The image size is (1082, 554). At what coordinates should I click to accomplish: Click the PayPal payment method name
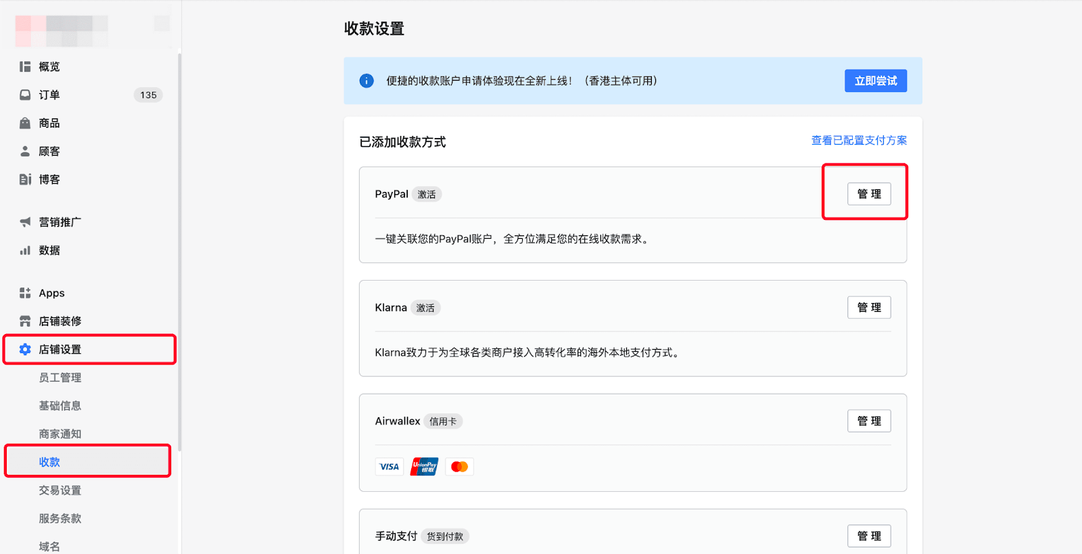(392, 194)
